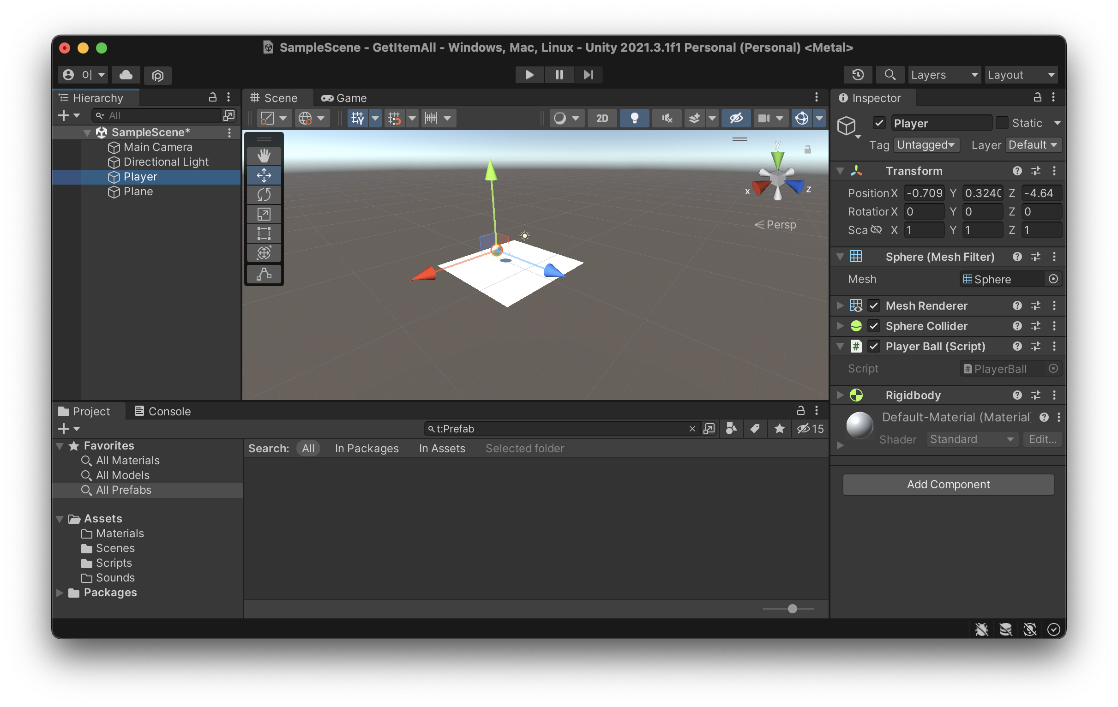
Task: Click the In Assets search filter
Action: tap(442, 449)
